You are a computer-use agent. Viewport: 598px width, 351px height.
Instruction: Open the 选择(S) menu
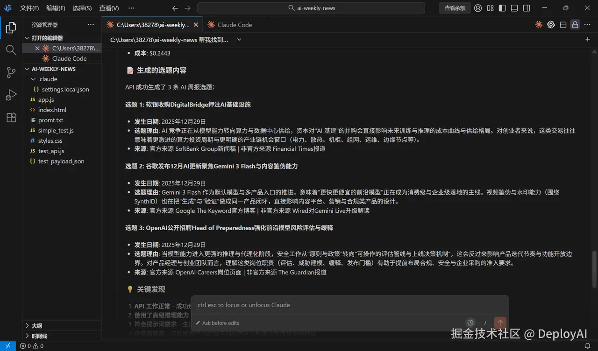click(82, 8)
